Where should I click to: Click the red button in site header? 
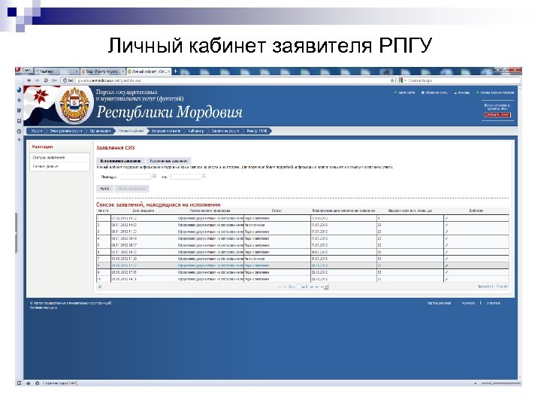(x=497, y=114)
